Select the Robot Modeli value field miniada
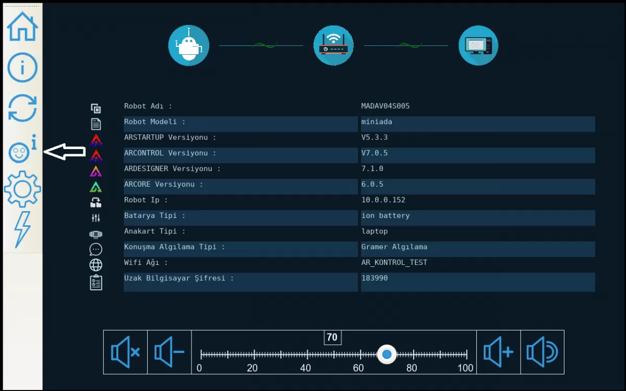Image resolution: width=626 pixels, height=391 pixels. 477,124
